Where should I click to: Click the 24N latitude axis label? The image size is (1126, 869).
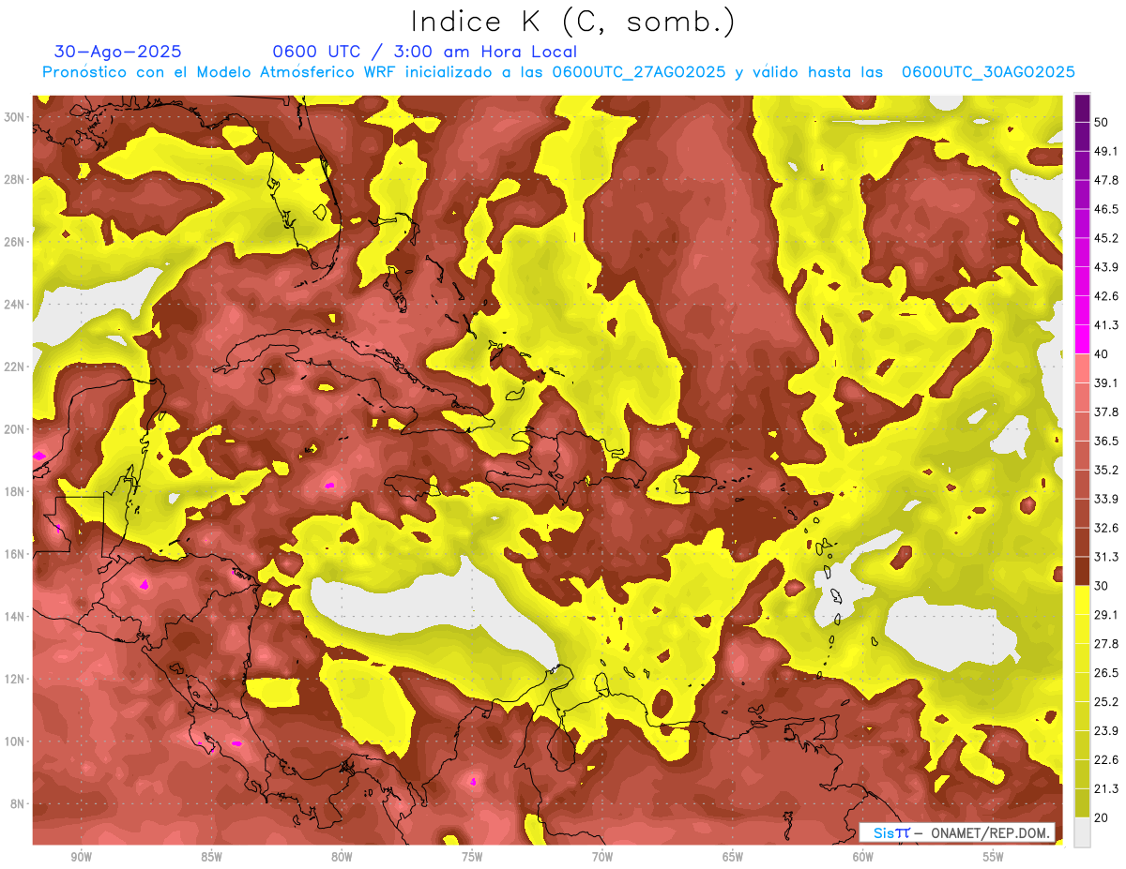[14, 304]
